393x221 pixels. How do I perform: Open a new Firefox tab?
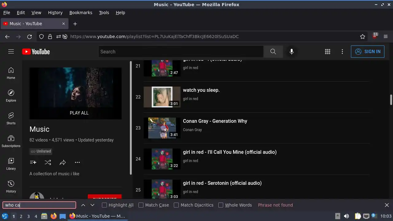pyautogui.click(x=75, y=24)
